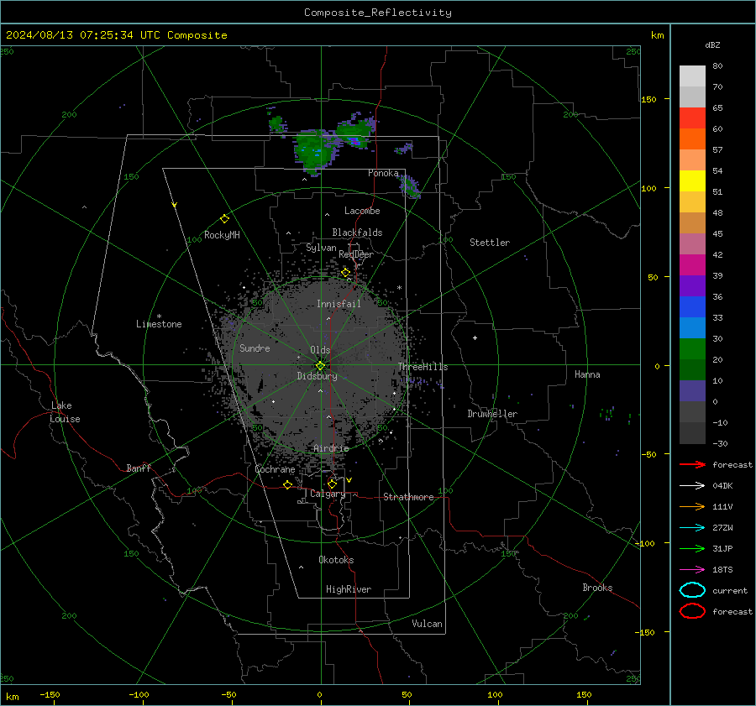Click the asterisk marker above Limestone

[159, 316]
